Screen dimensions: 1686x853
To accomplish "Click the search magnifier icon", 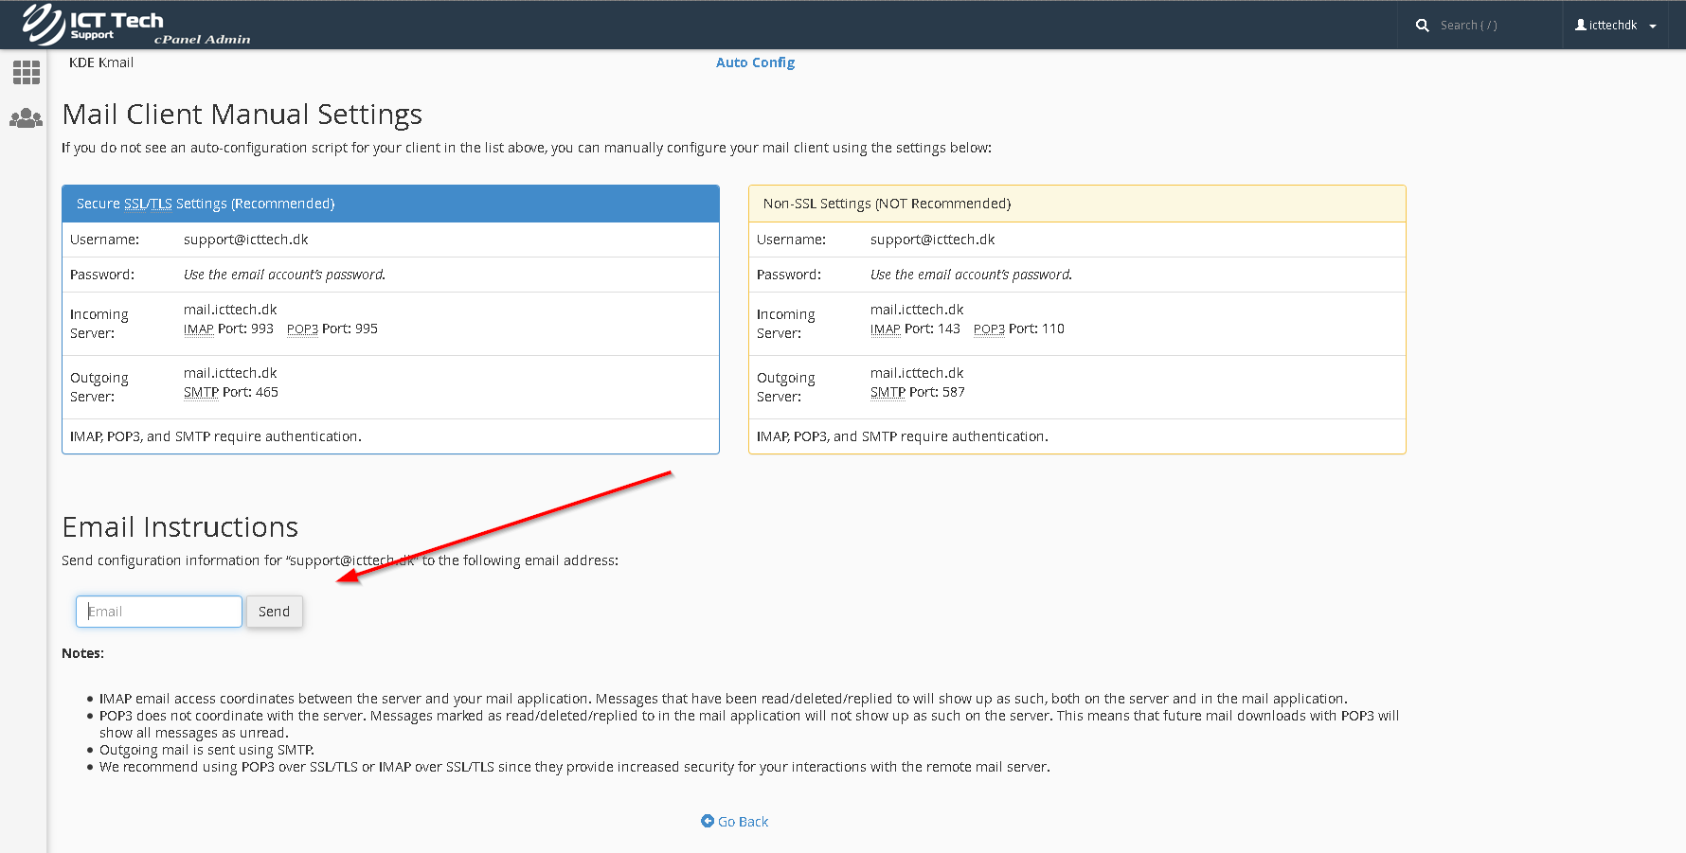I will coord(1422,26).
